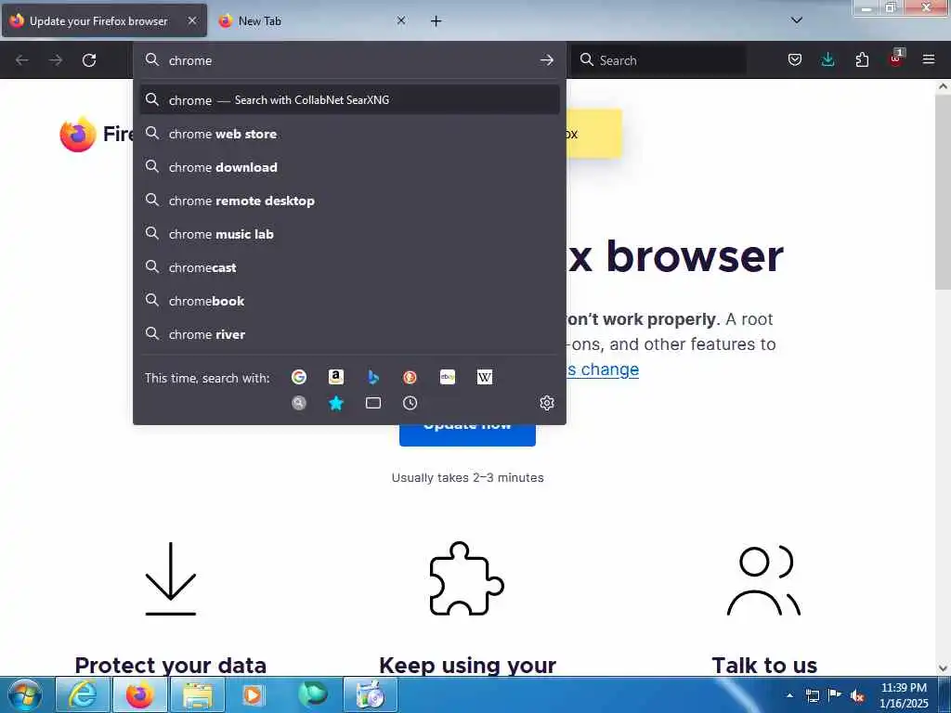The height and width of the screenshot is (713, 951).
Task: Expand the list all tabs chevron
Action: 797,20
